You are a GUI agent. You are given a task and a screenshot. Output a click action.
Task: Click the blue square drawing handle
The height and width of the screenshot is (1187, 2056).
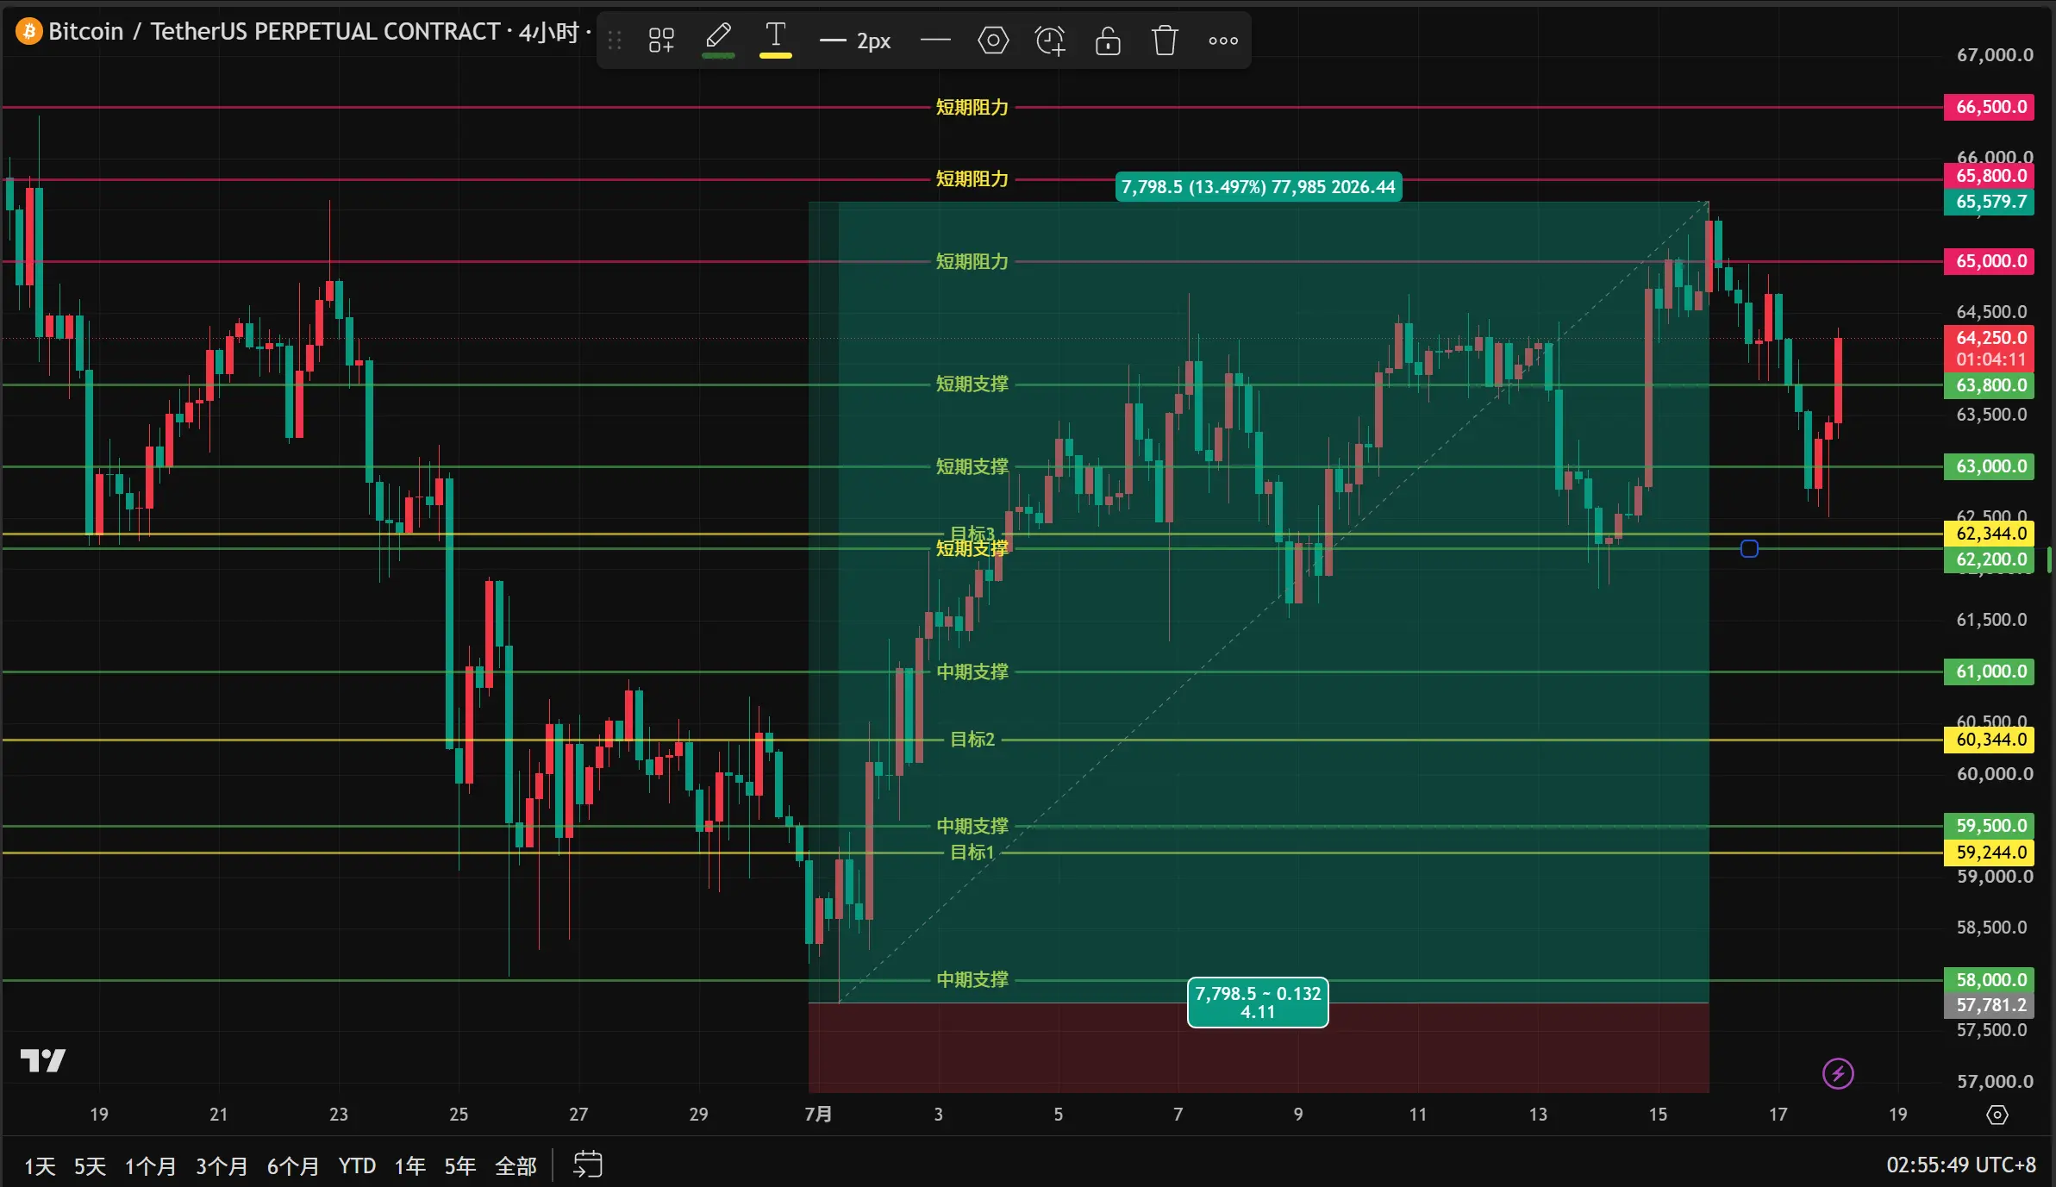coord(1749,549)
